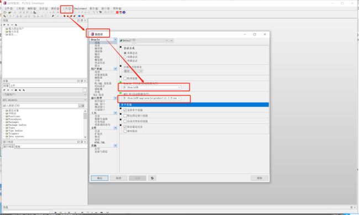Click refresh icon in object browser toolbar

tap(4, 90)
